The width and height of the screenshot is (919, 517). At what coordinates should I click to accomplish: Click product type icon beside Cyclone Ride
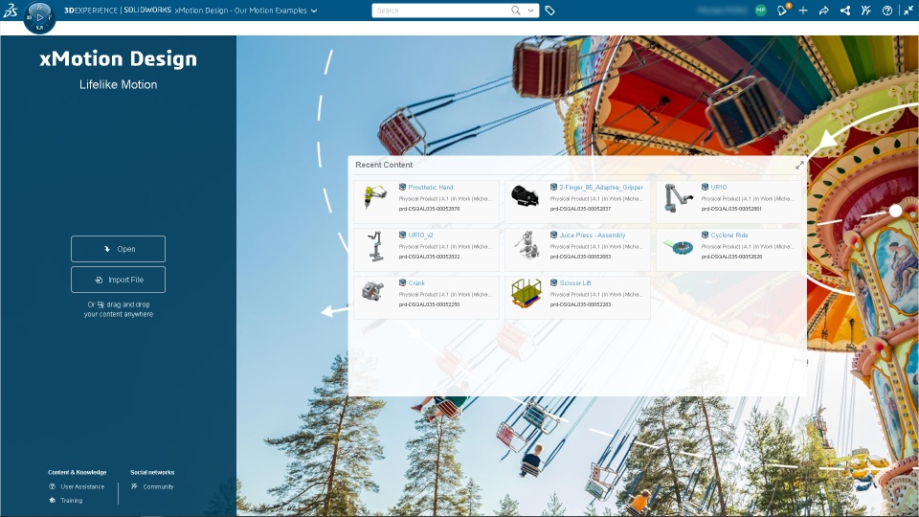[705, 235]
